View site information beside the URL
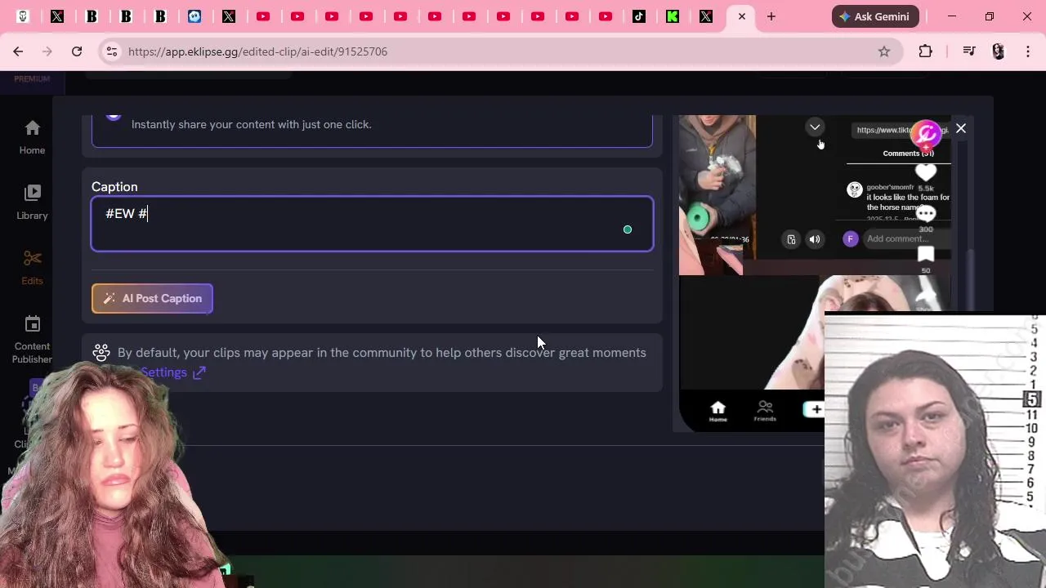1046x588 pixels. [112, 51]
